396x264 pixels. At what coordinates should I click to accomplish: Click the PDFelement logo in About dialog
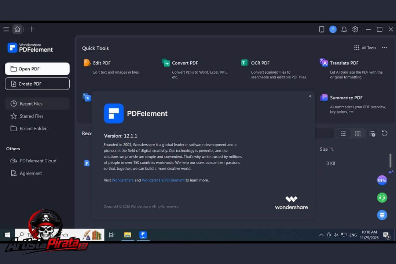coord(114,113)
